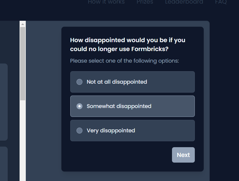Open the FAQ section
The height and width of the screenshot is (181, 239).
221,2
